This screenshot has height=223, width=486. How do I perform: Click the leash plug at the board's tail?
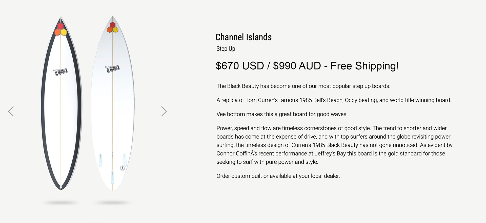[61, 187]
